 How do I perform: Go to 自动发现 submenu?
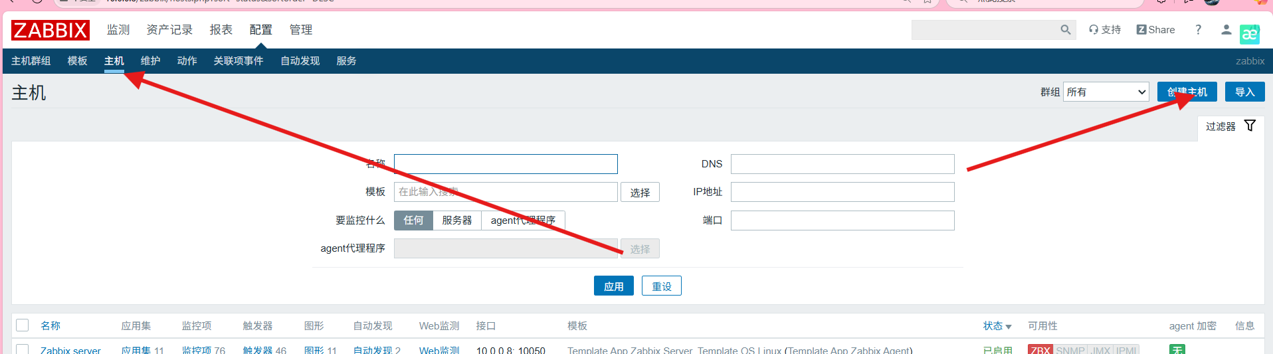300,61
